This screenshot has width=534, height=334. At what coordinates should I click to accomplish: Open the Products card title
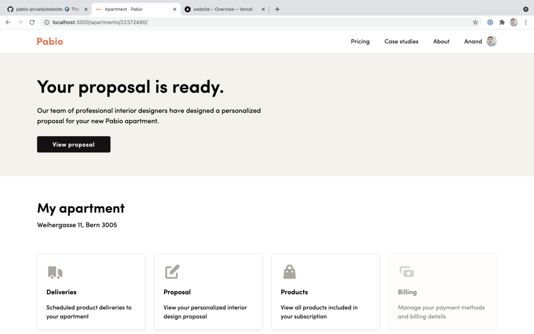click(x=294, y=292)
